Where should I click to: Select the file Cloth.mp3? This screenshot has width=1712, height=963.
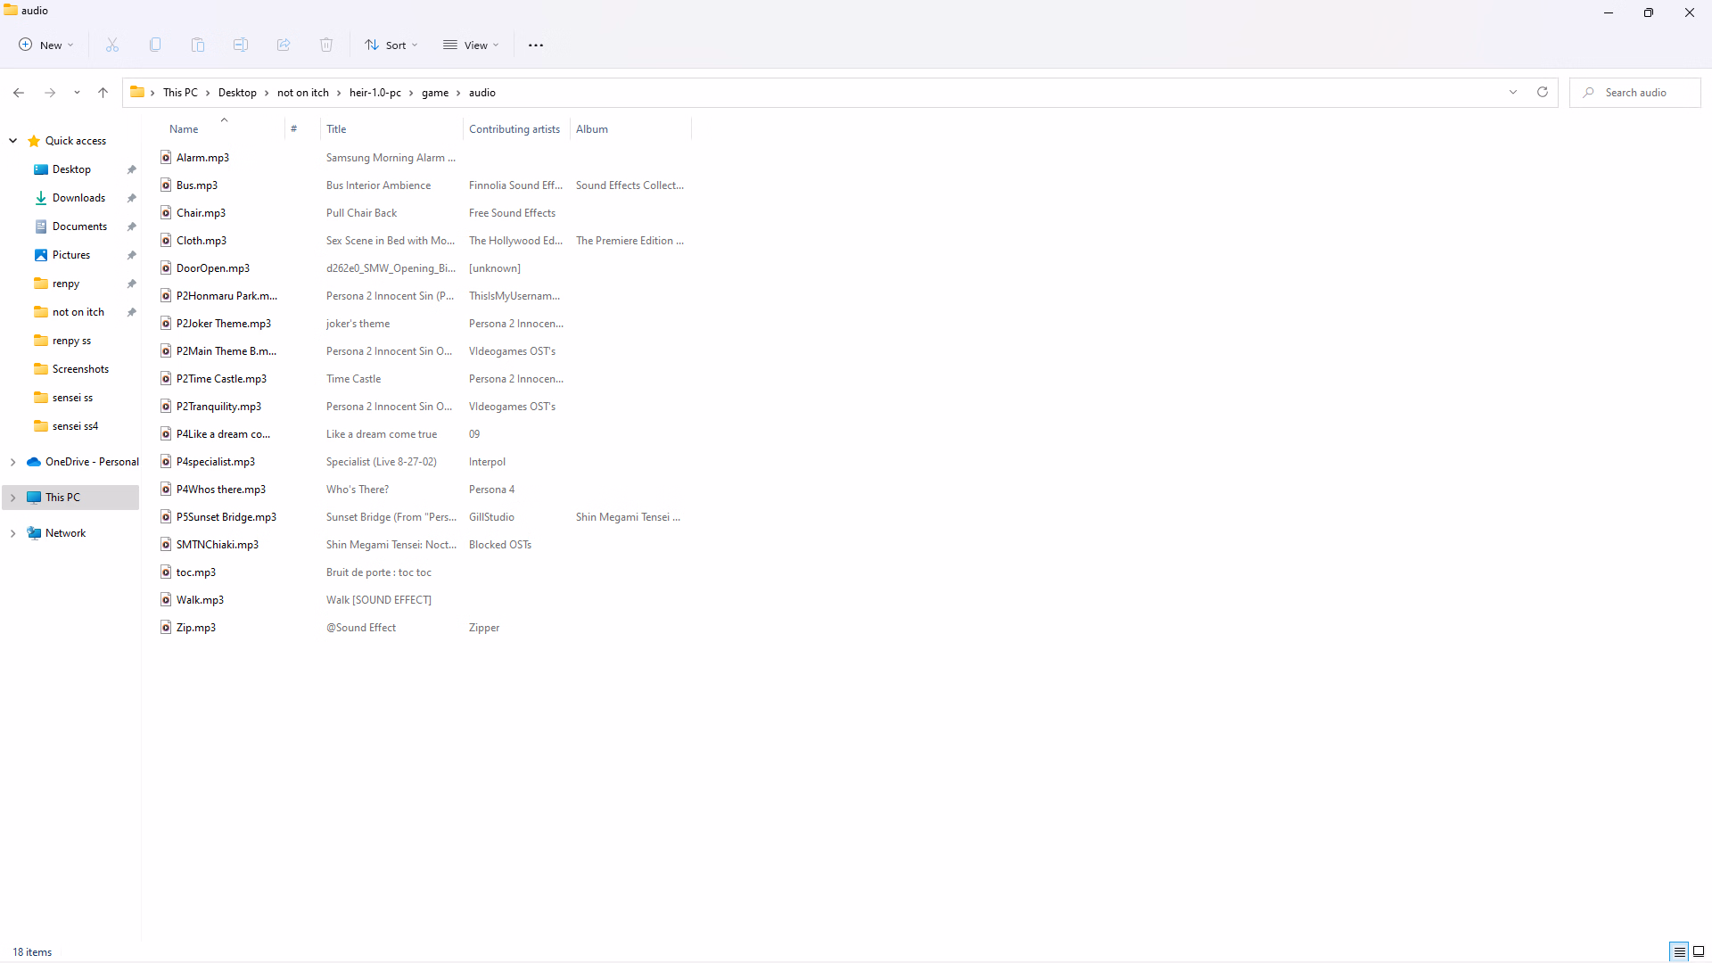202,240
